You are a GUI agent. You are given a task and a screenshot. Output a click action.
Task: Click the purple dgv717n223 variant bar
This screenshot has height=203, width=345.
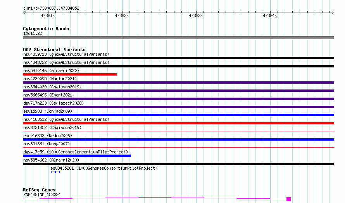point(178,107)
